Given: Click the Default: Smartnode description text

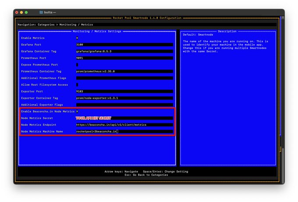Looking at the screenshot, I should (x=198, y=35).
